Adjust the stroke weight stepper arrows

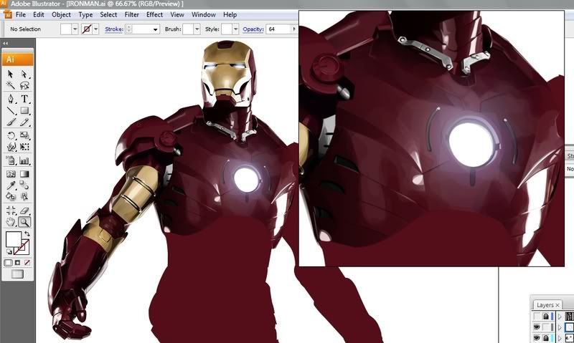[x=128, y=29]
